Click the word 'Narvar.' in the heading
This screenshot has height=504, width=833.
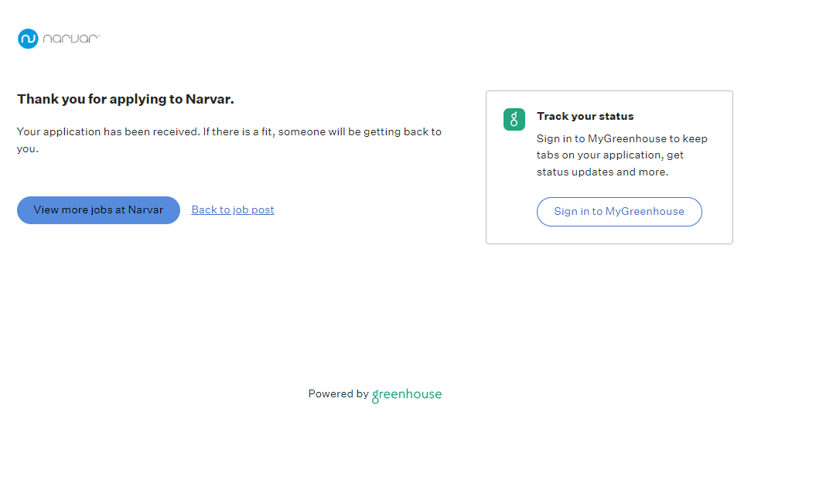[210, 99]
